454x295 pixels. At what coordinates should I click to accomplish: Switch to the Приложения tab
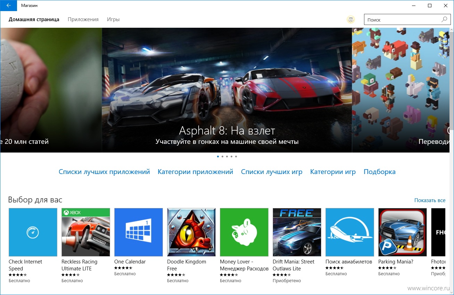[x=83, y=19]
